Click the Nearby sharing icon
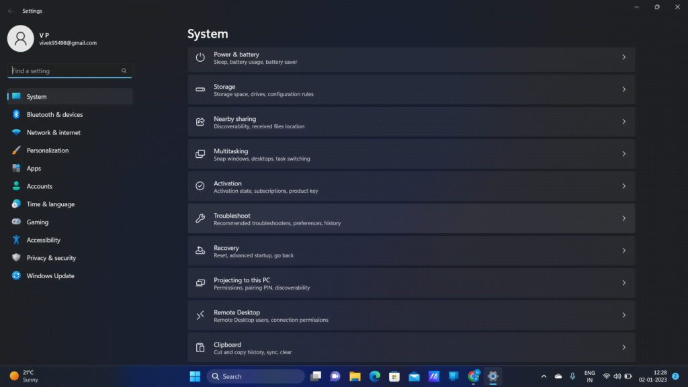Viewport: 688px width, 387px height. pyautogui.click(x=200, y=122)
